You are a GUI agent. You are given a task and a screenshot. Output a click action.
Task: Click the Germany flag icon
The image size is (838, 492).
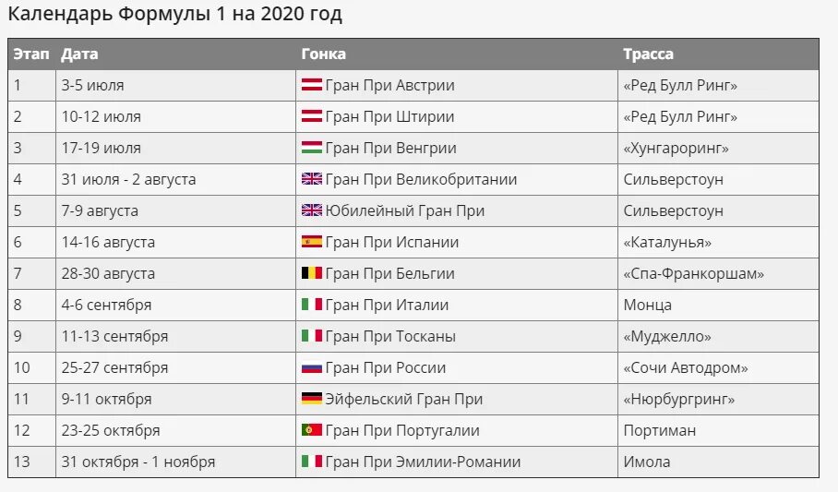coord(312,399)
